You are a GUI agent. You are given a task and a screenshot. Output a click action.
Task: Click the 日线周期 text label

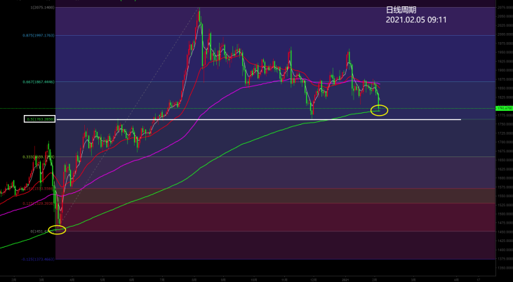(401, 10)
